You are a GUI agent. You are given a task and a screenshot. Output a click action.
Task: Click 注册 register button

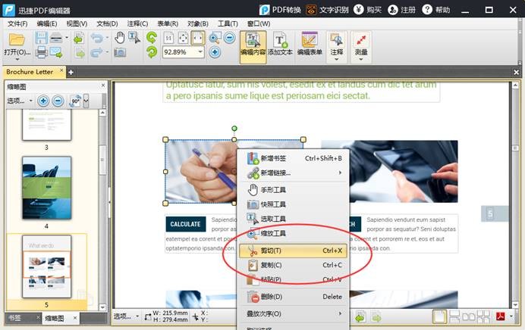pyautogui.click(x=401, y=10)
